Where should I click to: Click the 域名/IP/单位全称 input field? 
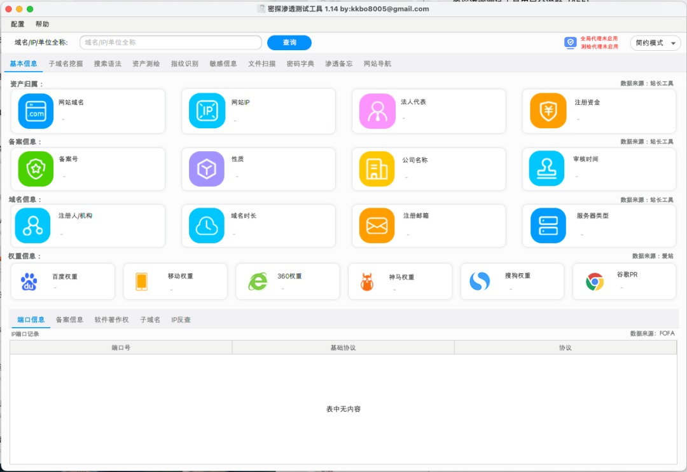171,43
